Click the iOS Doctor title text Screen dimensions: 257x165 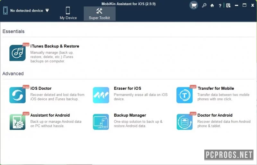tap(41, 88)
